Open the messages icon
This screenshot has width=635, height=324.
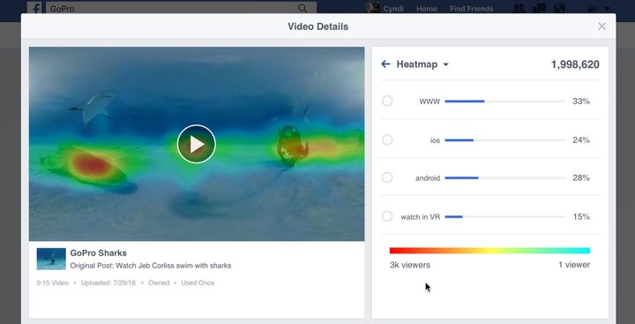(540, 9)
